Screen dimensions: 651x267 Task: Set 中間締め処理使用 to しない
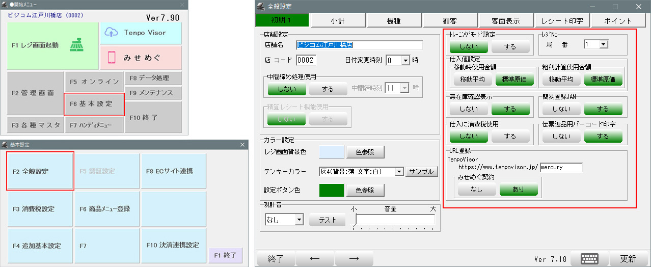tap(287, 89)
